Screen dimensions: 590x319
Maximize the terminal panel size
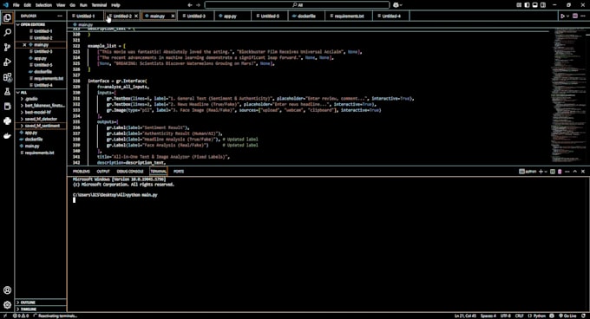pyautogui.click(x=575, y=172)
